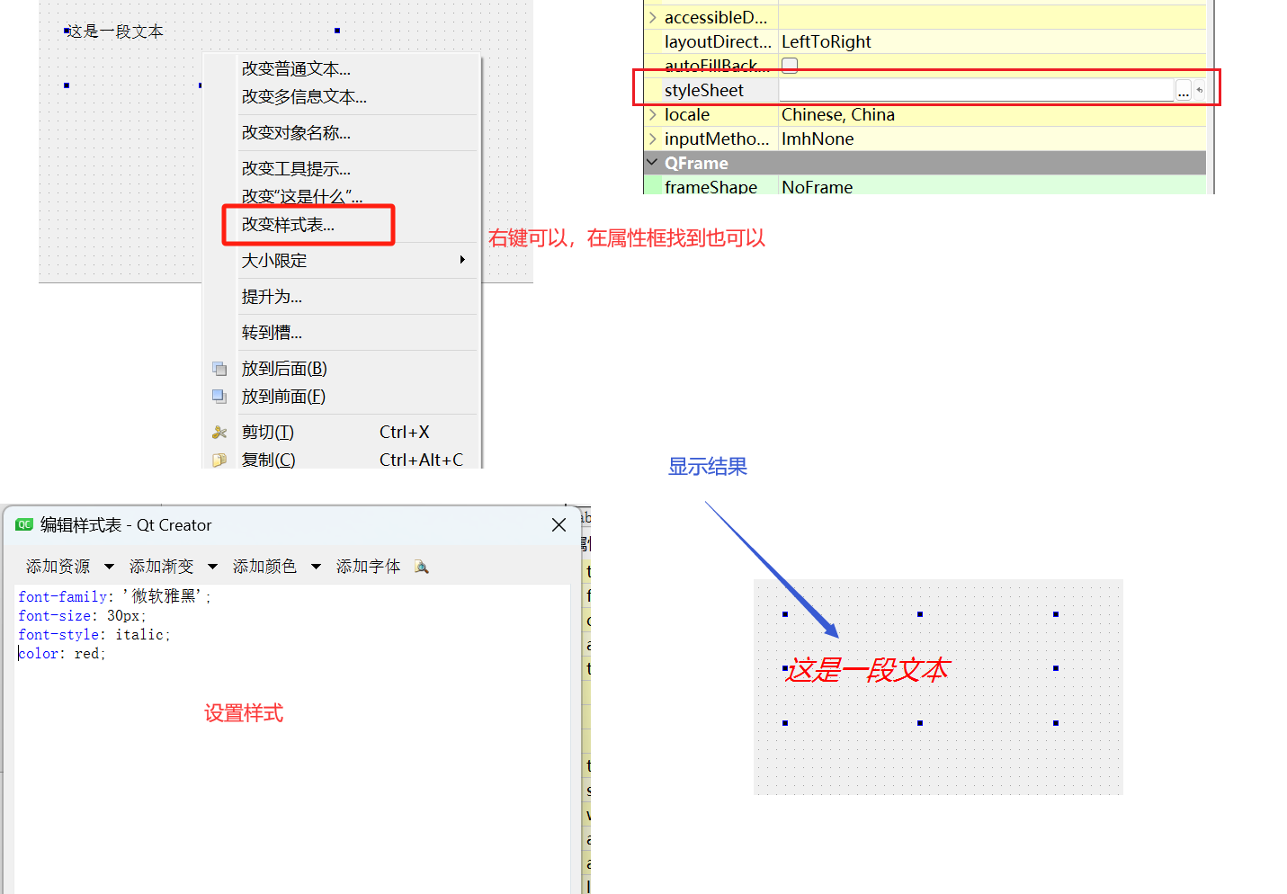
Task: Expand the locale property row
Action: pos(653,114)
